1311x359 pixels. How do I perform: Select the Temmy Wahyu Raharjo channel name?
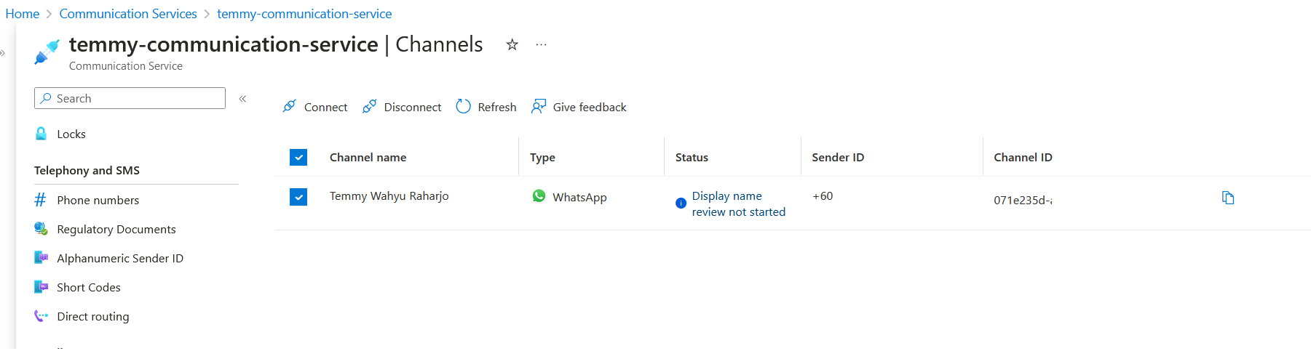click(389, 196)
